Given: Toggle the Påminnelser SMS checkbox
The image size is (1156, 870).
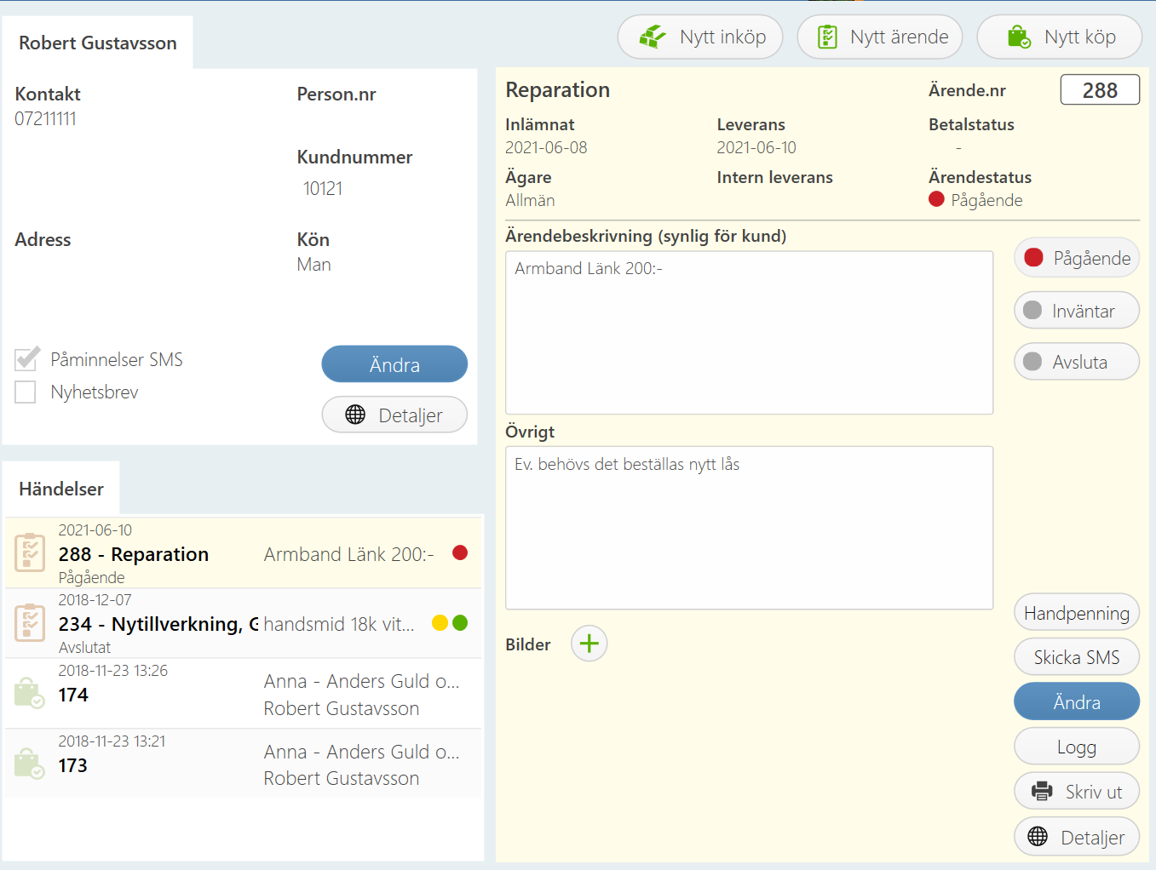Looking at the screenshot, I should click(x=26, y=359).
